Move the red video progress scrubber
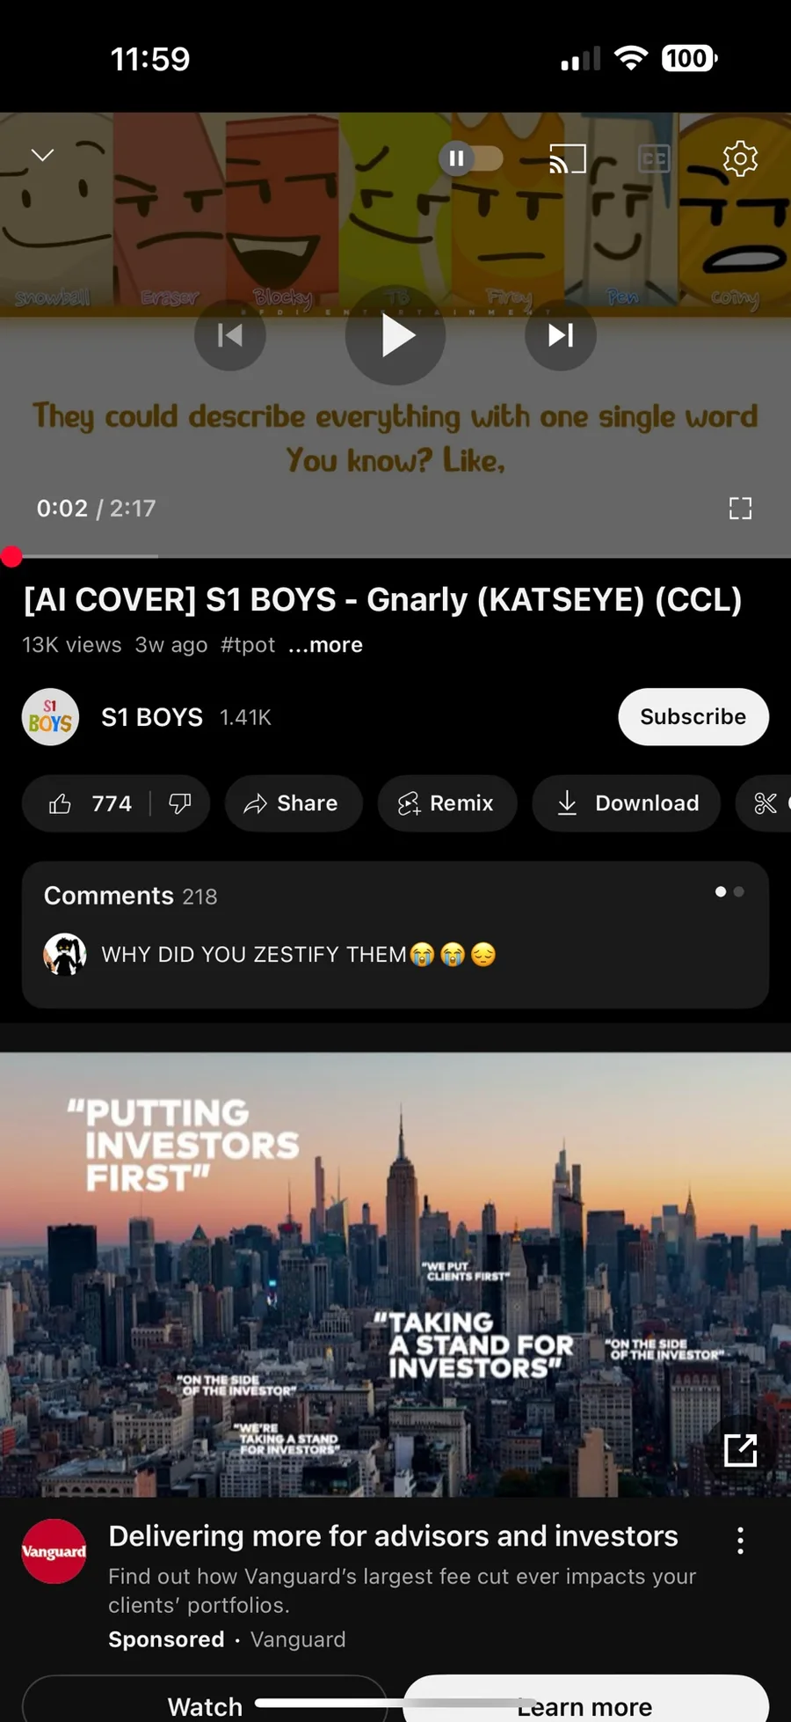The image size is (791, 1722). pos(11,556)
